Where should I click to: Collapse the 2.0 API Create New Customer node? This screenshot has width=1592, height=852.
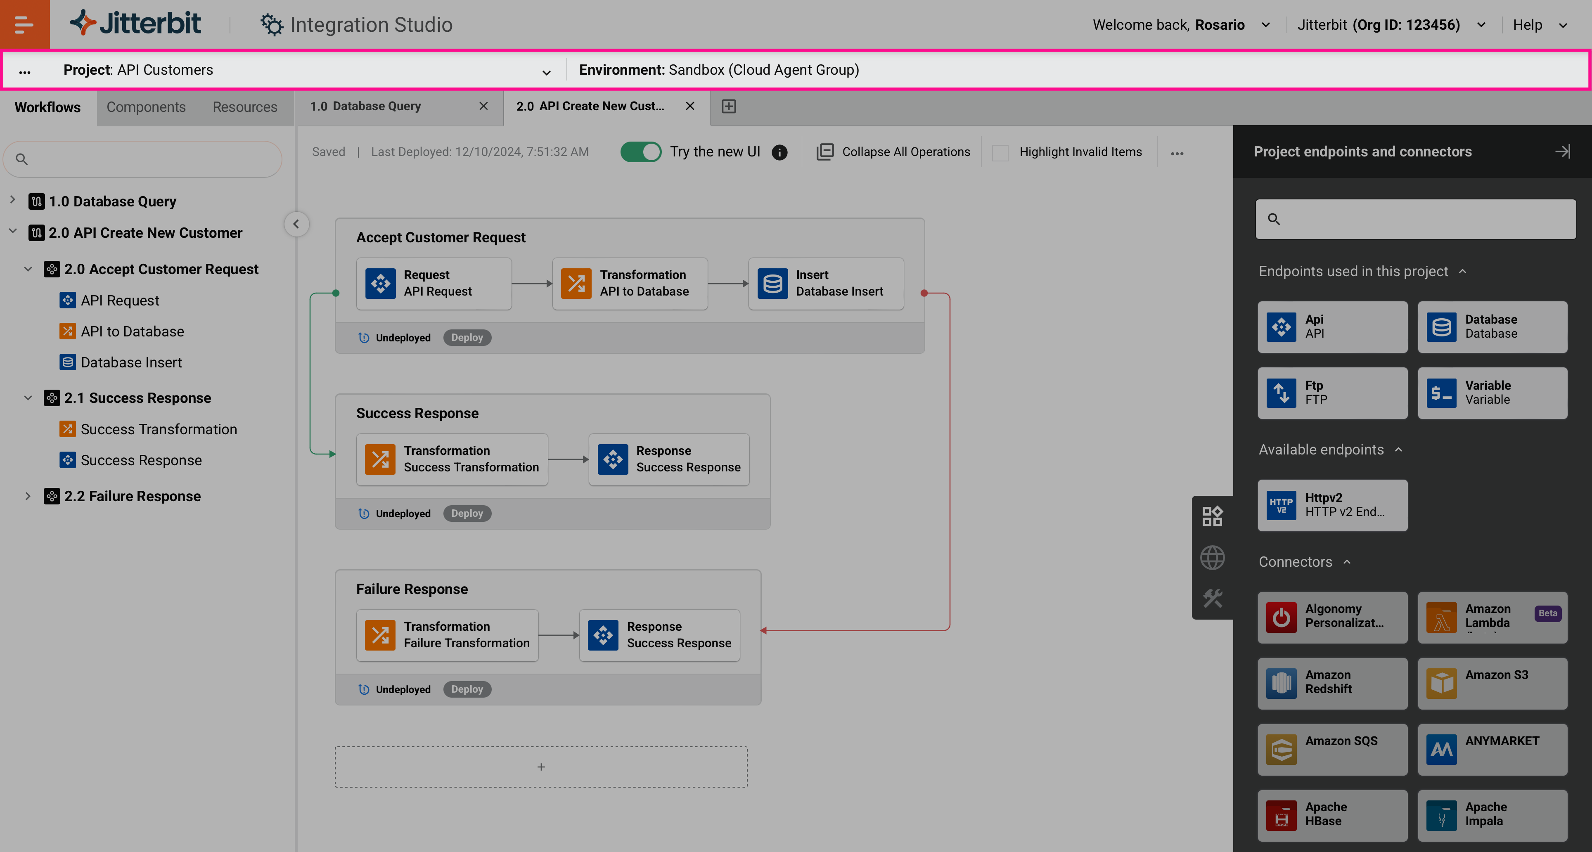(12, 231)
